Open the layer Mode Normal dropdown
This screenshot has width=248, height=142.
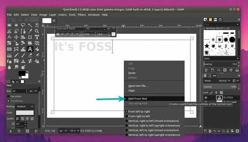coord(224,81)
